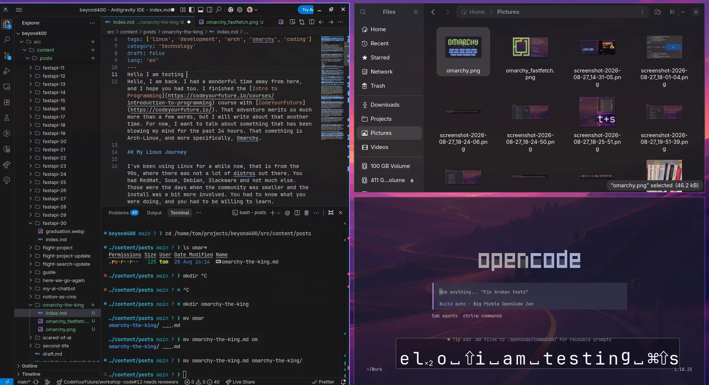The image size is (709, 385).
Task: Open the settings gear in IDE title bar
Action: [x=240, y=10]
